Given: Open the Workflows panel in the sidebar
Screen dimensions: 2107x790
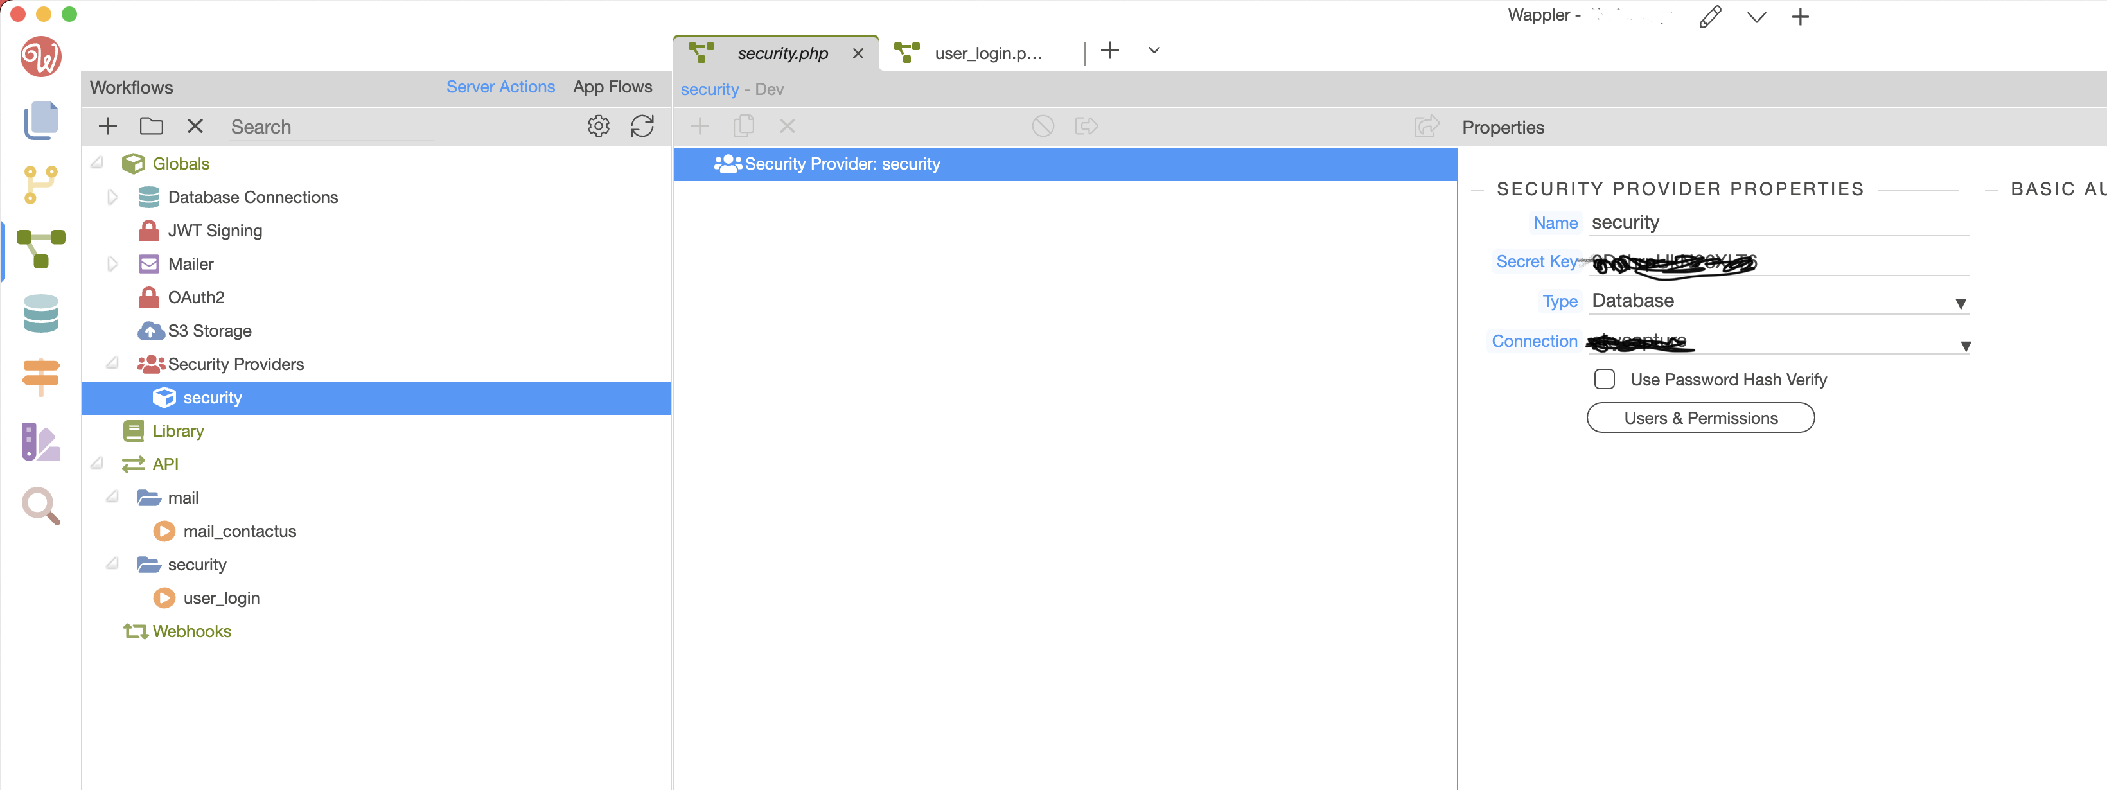Looking at the screenshot, I should point(41,248).
